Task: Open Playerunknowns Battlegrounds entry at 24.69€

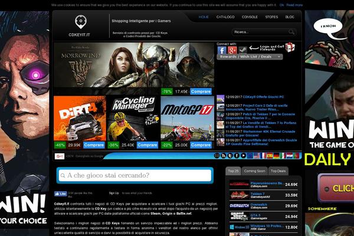Action: [x=264, y=185]
